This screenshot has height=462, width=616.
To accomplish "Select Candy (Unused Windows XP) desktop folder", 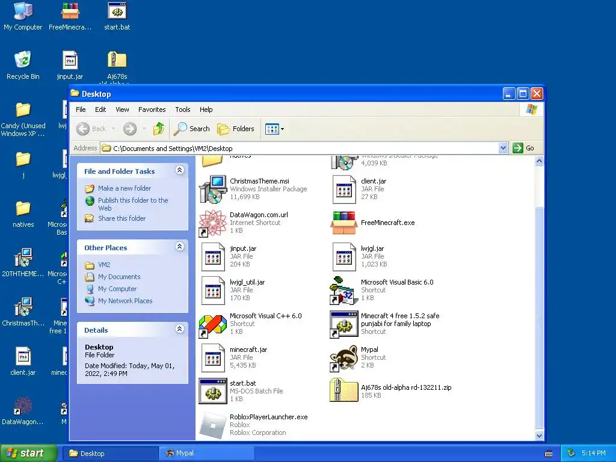I will [23, 119].
